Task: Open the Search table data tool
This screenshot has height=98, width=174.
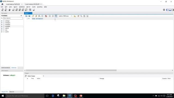Action: (x=30, y=10)
